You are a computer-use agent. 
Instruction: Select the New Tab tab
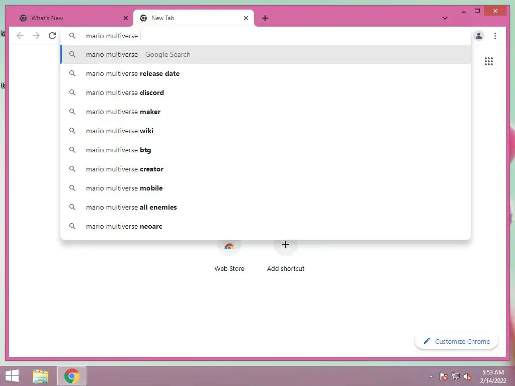pyautogui.click(x=194, y=18)
